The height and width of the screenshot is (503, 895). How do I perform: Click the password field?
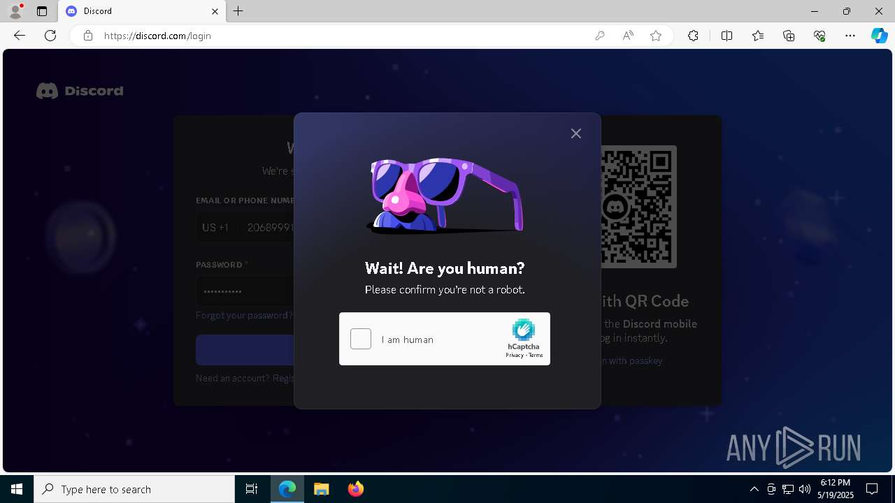(x=245, y=291)
